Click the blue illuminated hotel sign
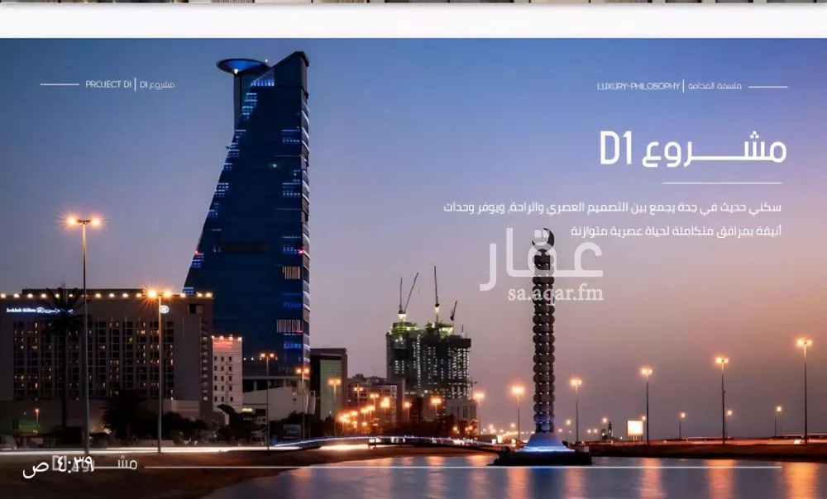The height and width of the screenshot is (499, 827). point(37,310)
